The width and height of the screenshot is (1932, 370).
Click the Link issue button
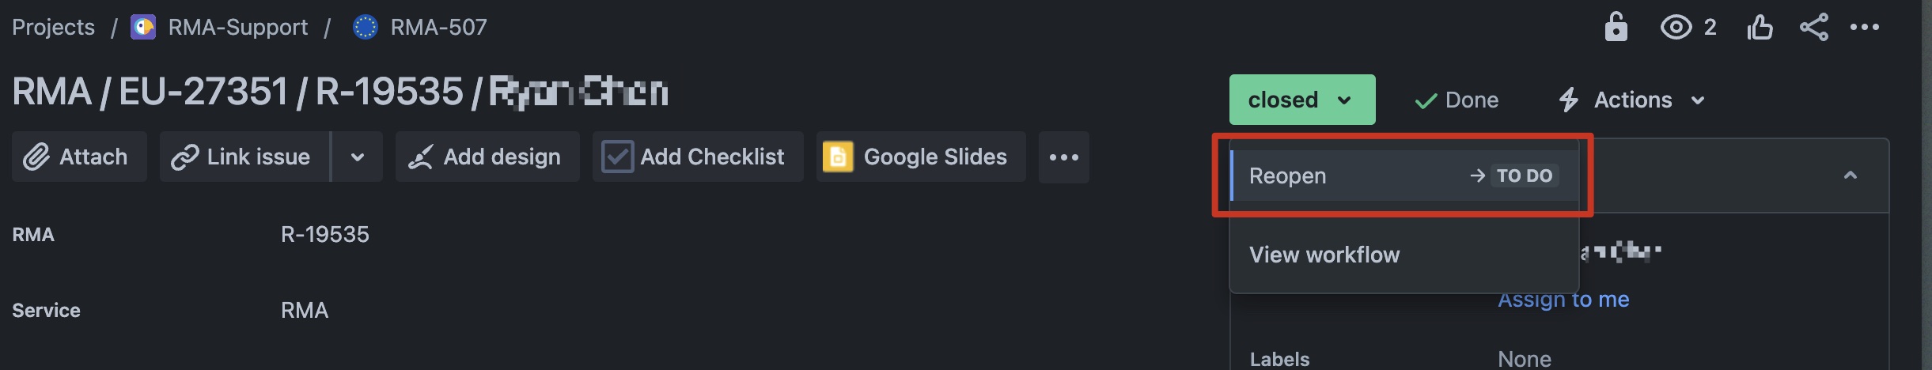click(x=244, y=157)
